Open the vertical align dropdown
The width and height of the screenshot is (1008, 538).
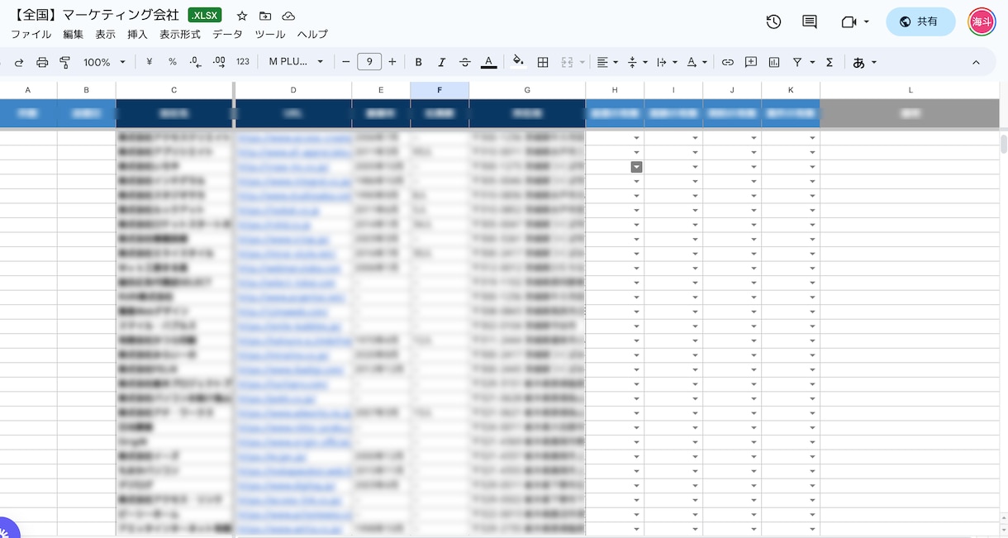[x=637, y=62]
